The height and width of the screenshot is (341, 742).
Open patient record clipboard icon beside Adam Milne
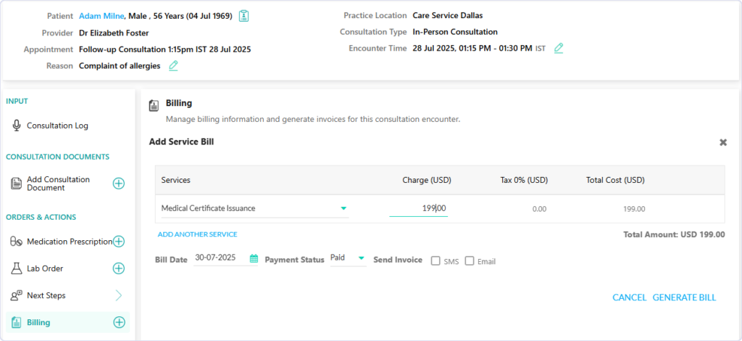pos(243,16)
